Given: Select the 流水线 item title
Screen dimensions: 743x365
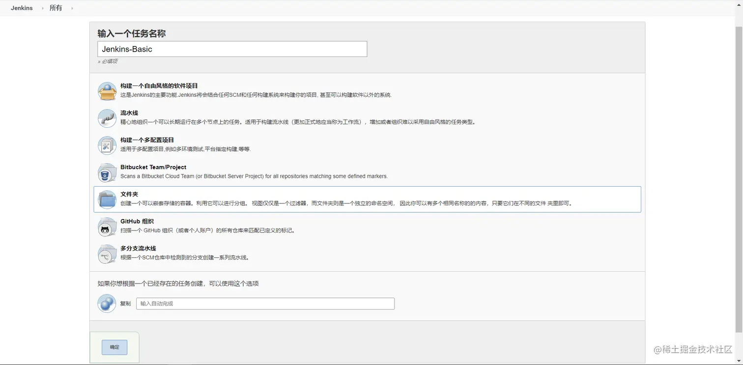Looking at the screenshot, I should (x=129, y=113).
